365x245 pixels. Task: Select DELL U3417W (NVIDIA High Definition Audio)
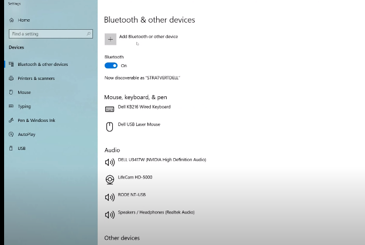tap(162, 160)
